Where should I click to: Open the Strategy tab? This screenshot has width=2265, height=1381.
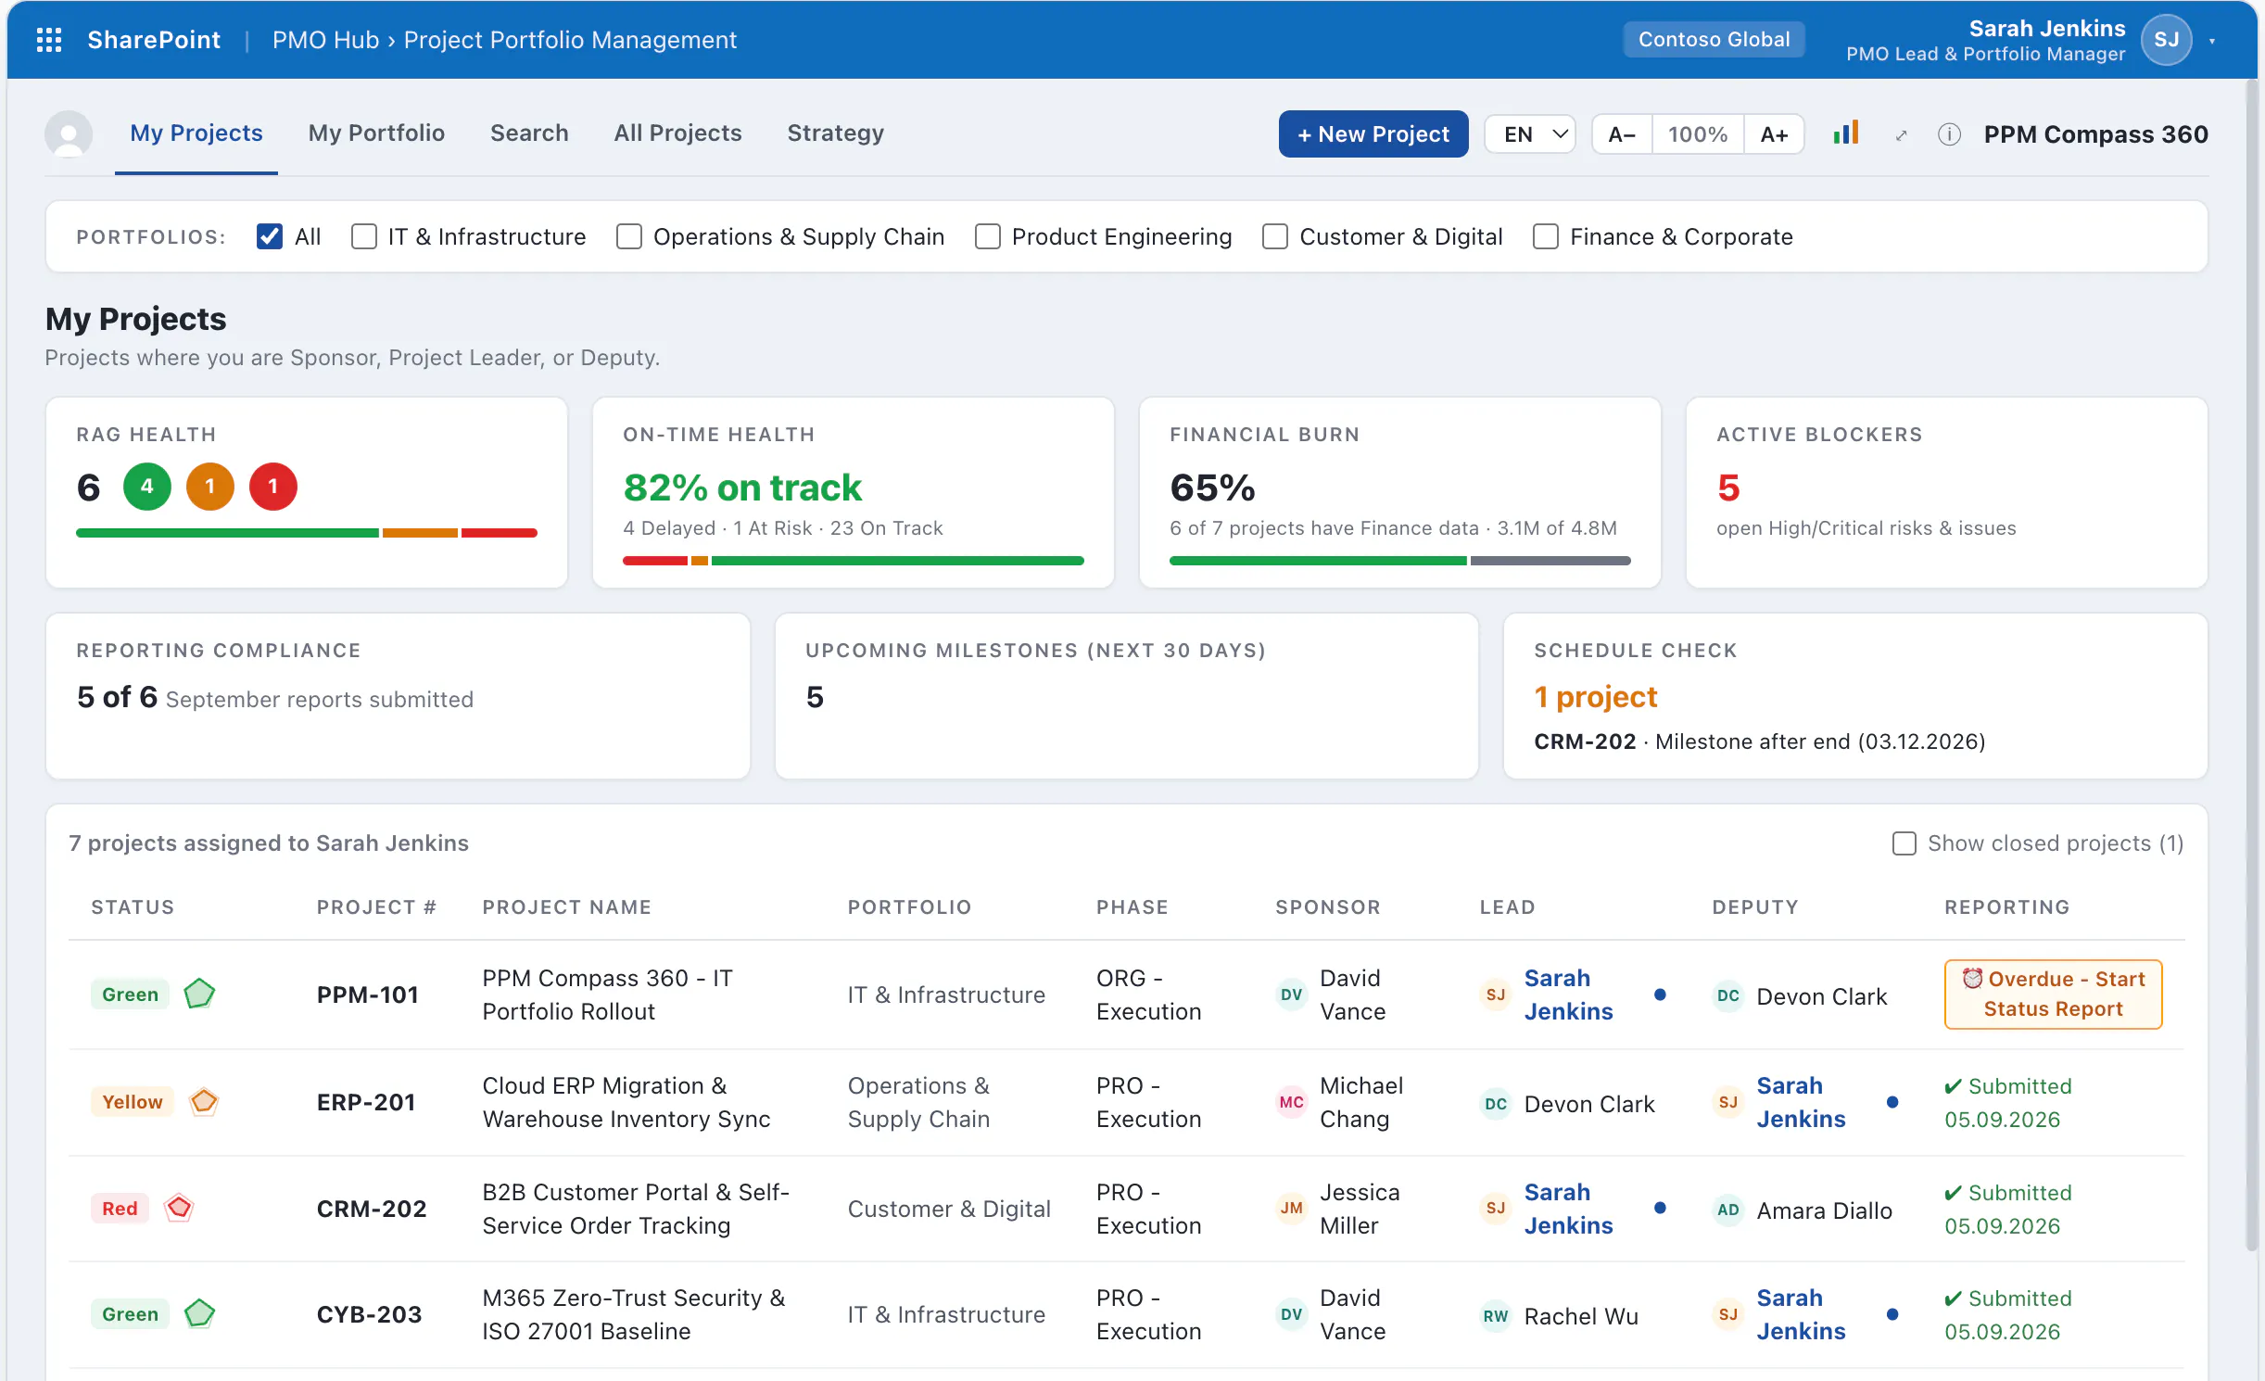click(835, 133)
